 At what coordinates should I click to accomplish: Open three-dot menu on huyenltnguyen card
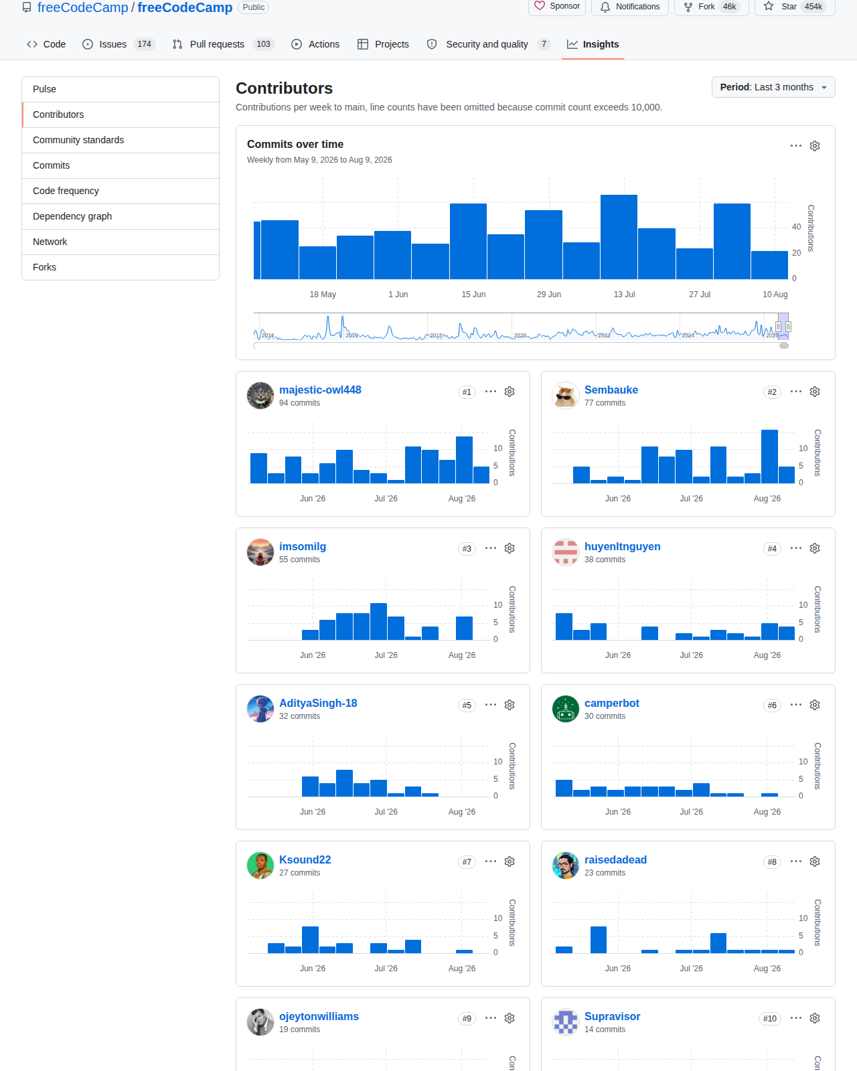tap(796, 548)
